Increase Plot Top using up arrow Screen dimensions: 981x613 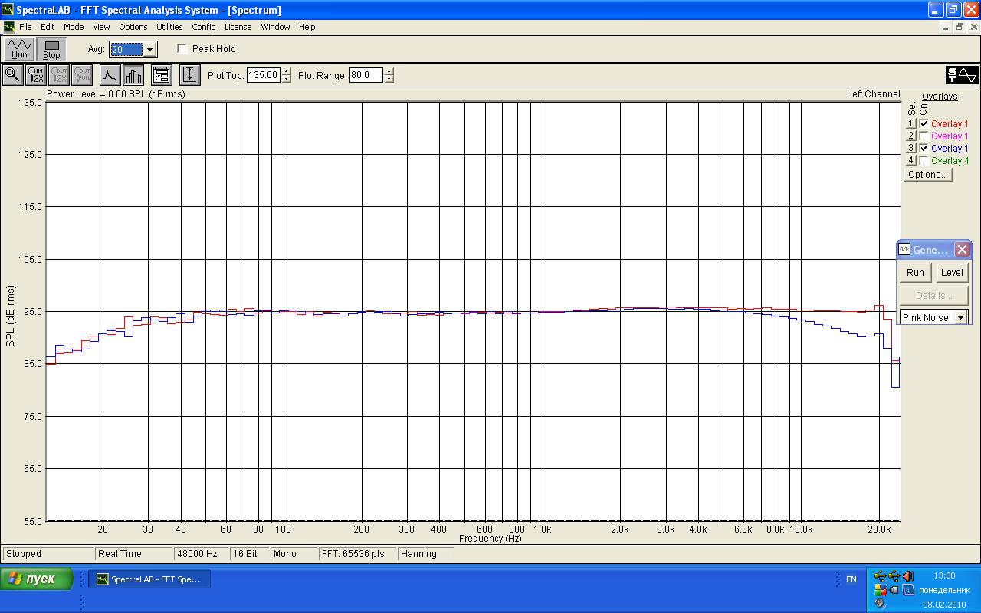point(287,71)
